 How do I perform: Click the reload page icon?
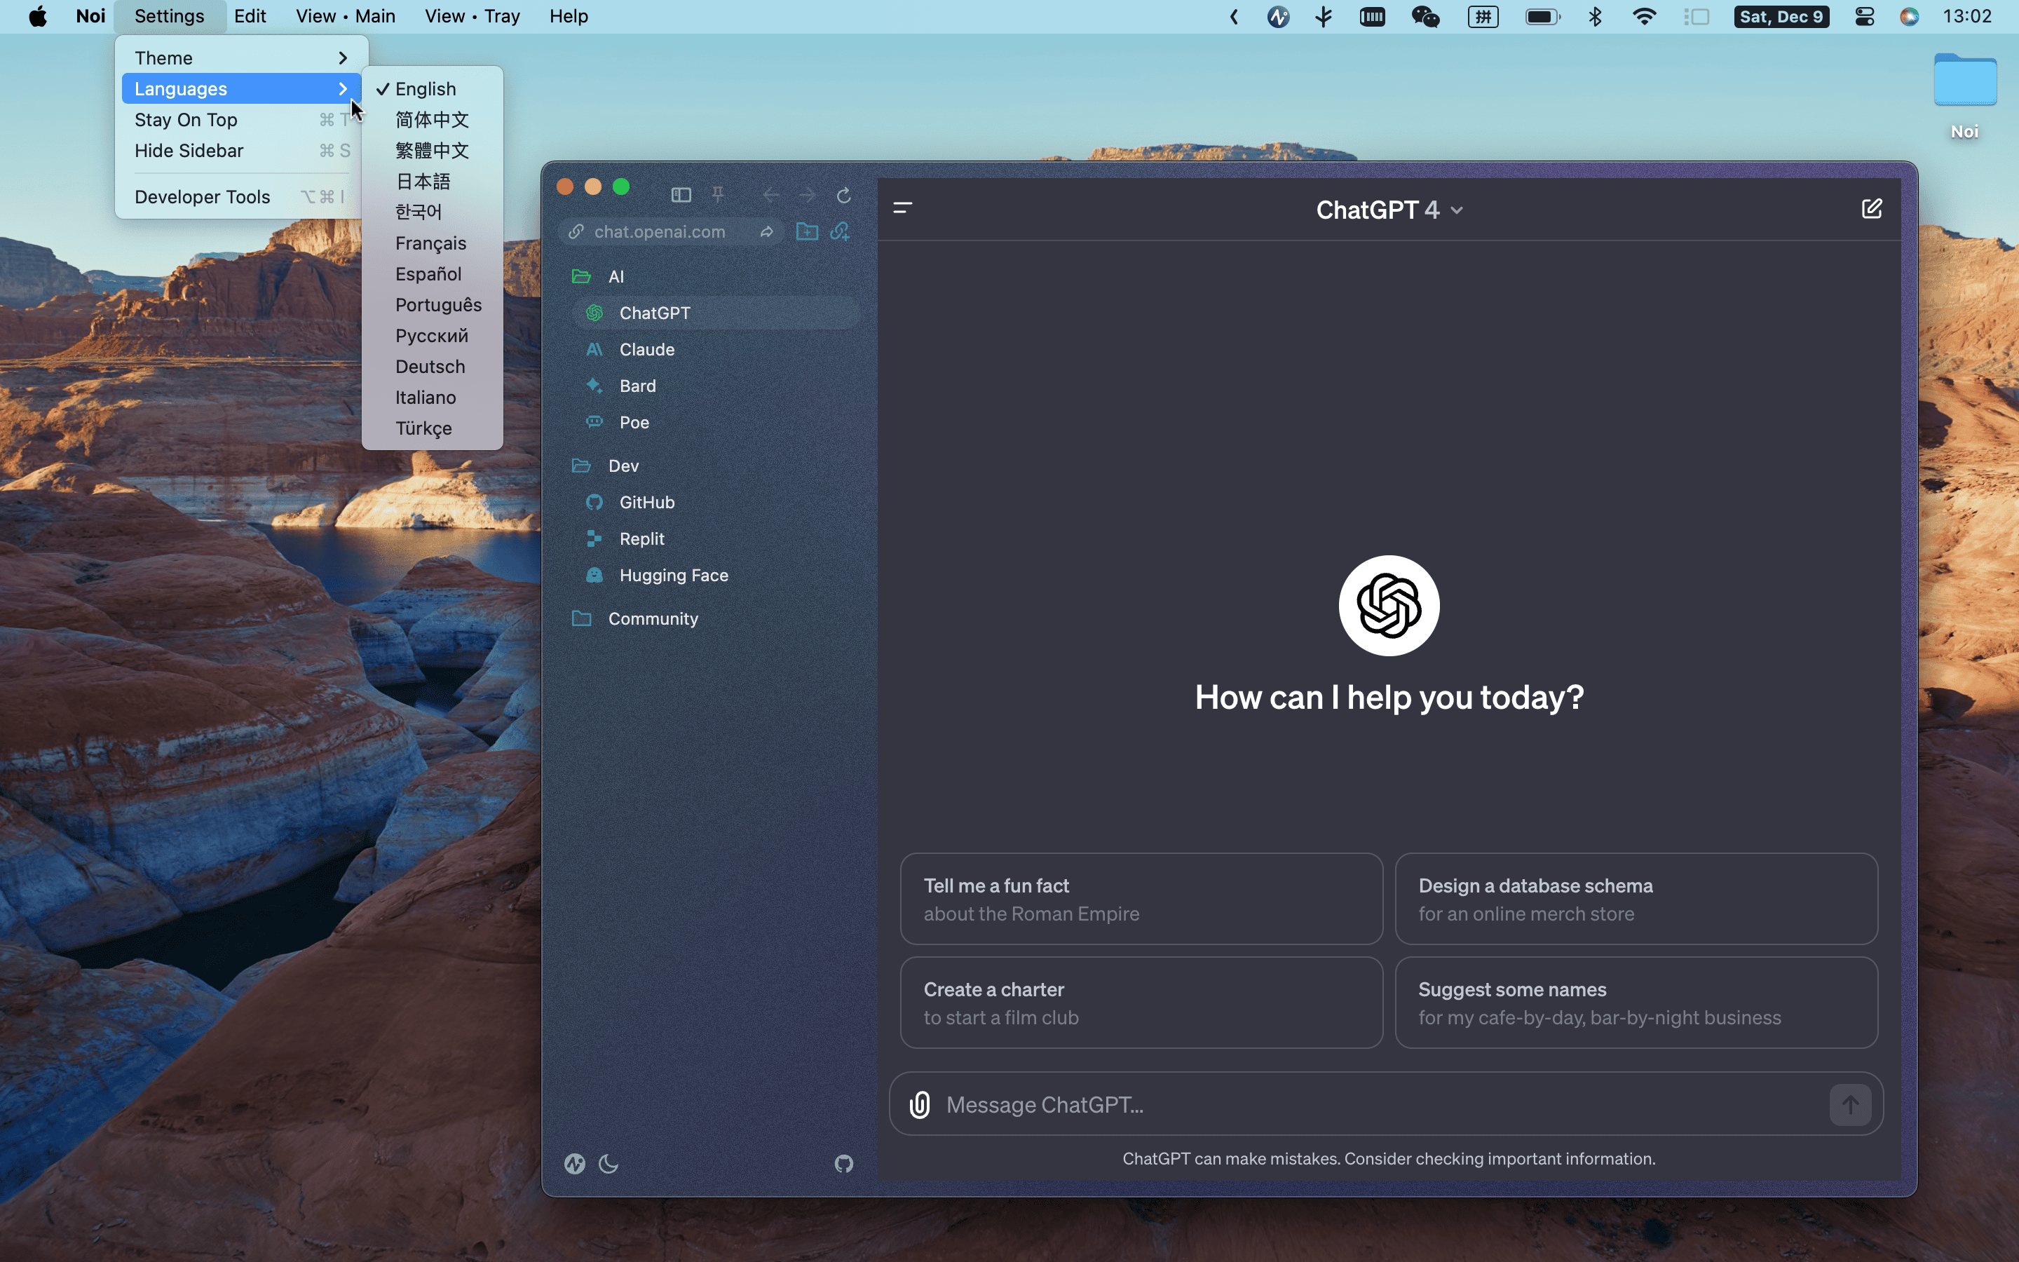coord(843,194)
